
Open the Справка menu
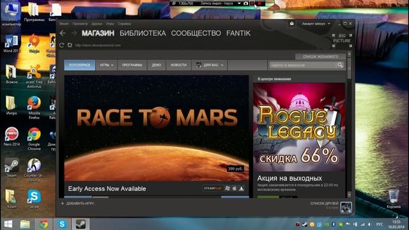click(x=124, y=24)
